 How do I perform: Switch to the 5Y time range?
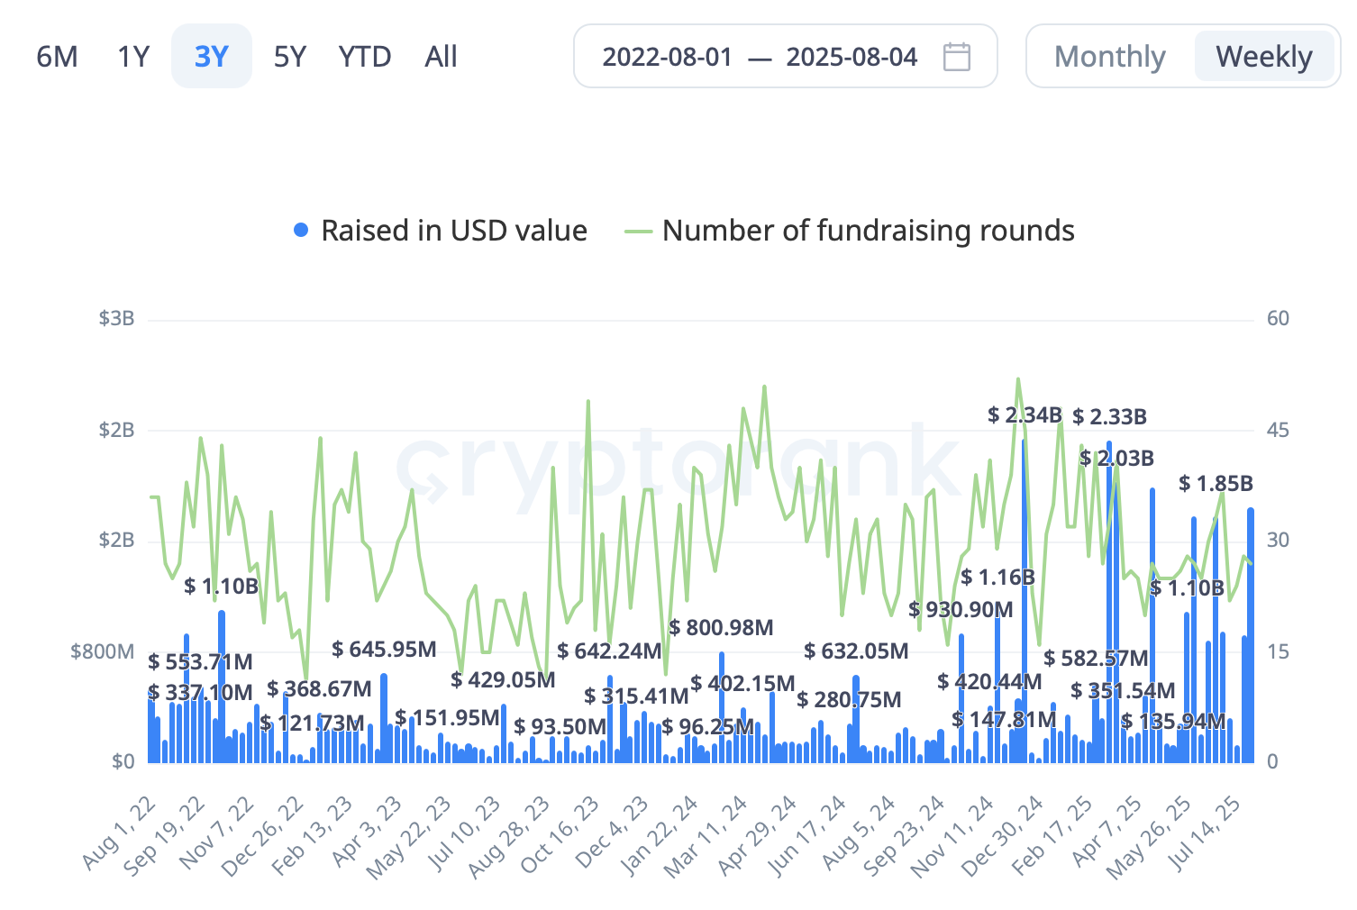[x=289, y=57]
